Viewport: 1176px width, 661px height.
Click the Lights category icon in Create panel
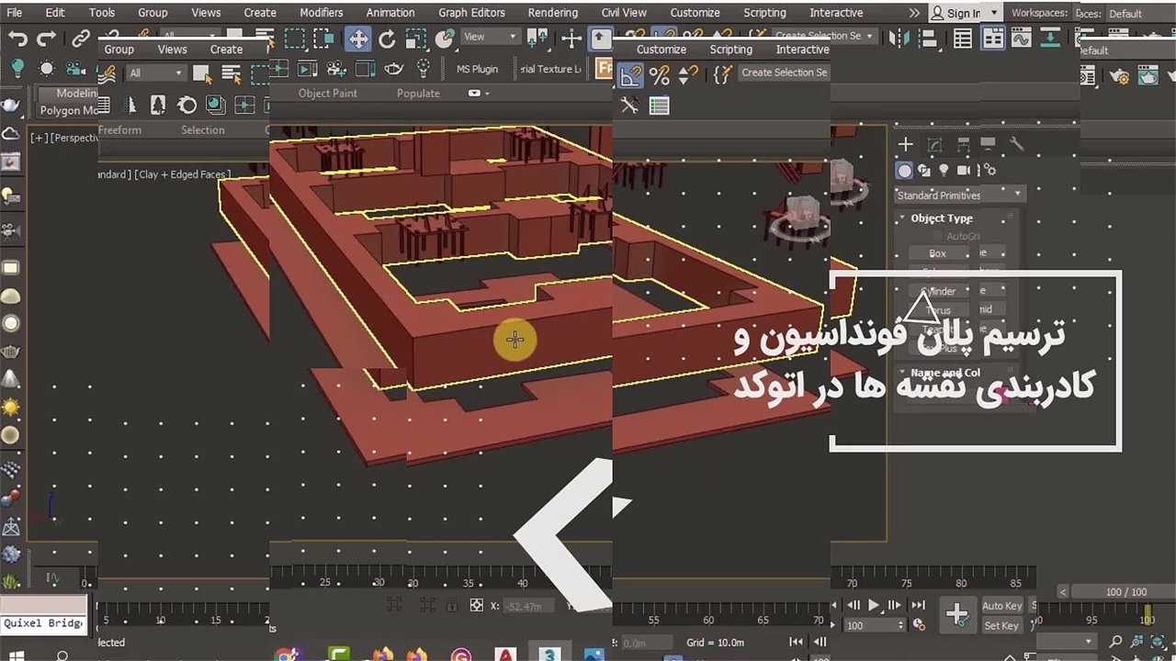pyautogui.click(x=944, y=170)
